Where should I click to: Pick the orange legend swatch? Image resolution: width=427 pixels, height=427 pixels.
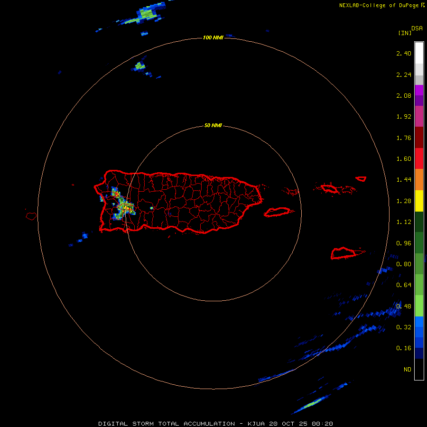419,180
